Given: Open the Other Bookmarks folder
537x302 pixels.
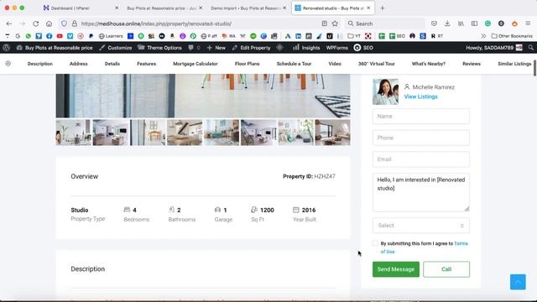Looking at the screenshot, I should 512,36.
